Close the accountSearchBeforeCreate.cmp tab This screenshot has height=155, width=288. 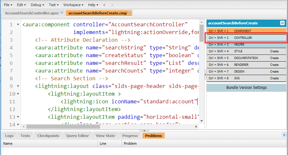[130, 12]
